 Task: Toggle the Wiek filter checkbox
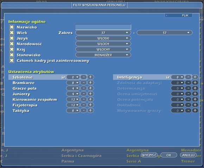tap(12, 33)
